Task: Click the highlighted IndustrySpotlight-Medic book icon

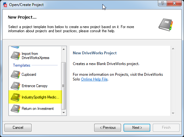Action: tap(15, 97)
